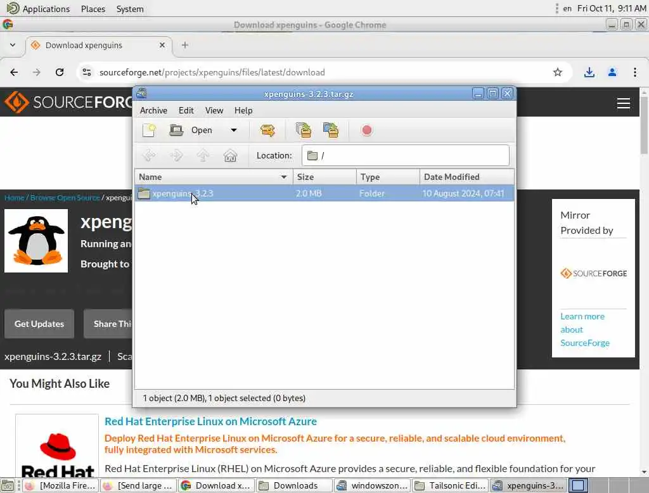
Task: Click the show desktop icon in taskbar
Action: point(8,485)
